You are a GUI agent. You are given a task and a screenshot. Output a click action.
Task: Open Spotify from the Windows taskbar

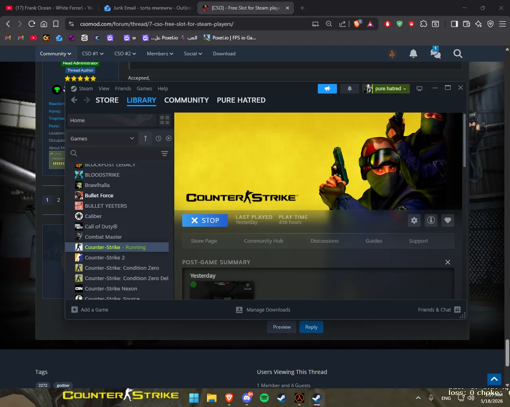tap(264, 398)
